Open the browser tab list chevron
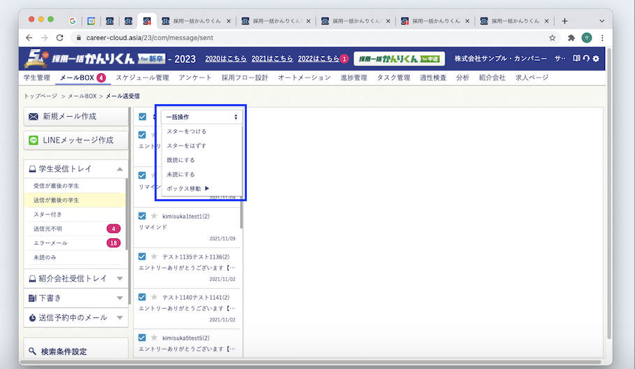This screenshot has height=369, width=635. coord(602,21)
